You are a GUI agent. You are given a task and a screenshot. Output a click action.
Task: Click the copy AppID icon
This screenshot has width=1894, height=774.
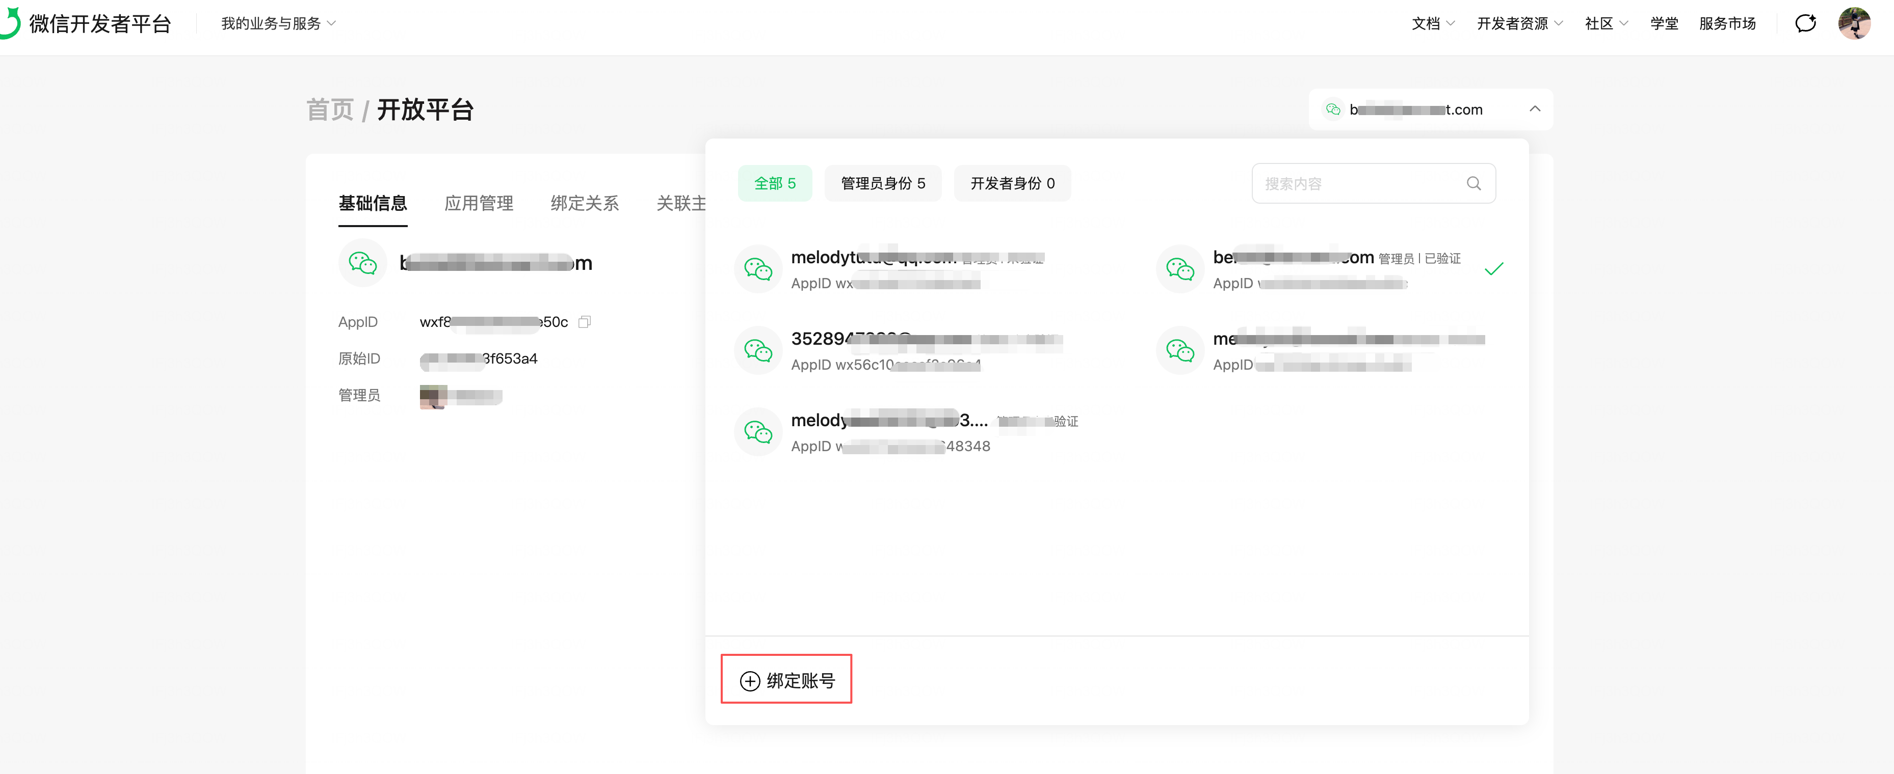click(x=585, y=322)
